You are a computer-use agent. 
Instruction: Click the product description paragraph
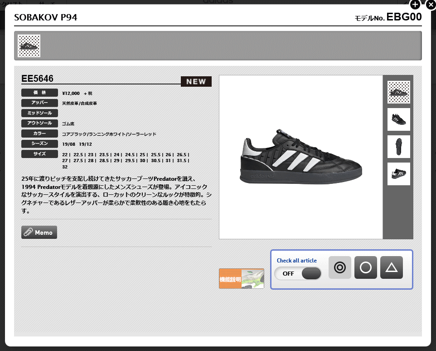pos(116,195)
